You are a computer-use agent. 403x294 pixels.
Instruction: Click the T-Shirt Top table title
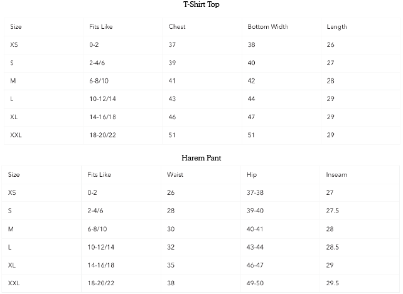click(x=201, y=5)
